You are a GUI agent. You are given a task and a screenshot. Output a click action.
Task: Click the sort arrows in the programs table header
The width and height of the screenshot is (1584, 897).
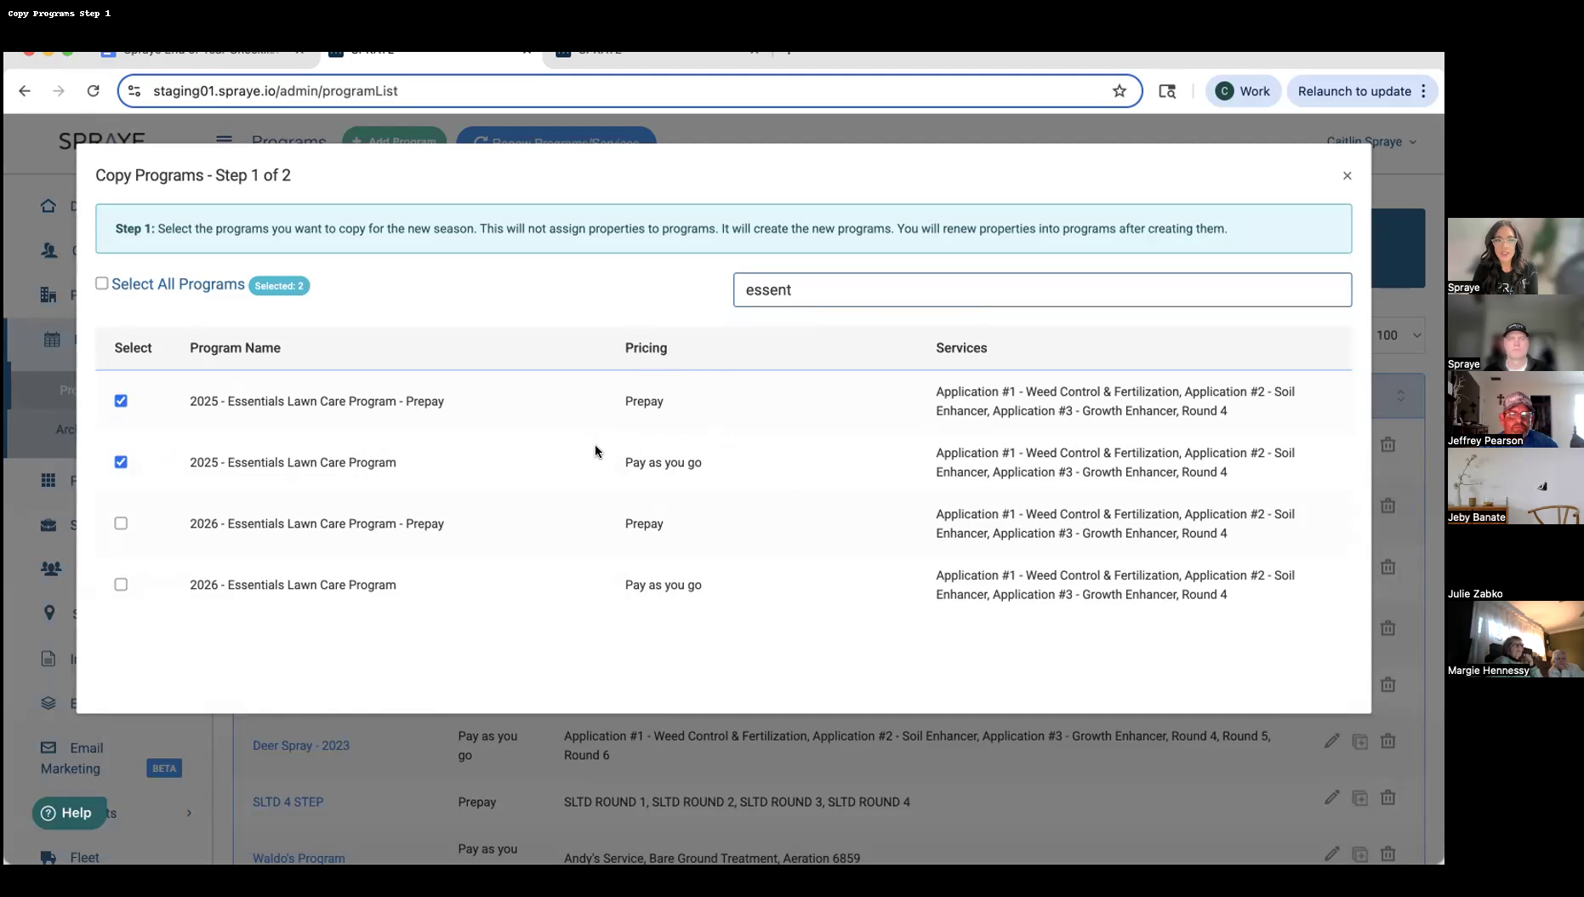tap(1400, 396)
